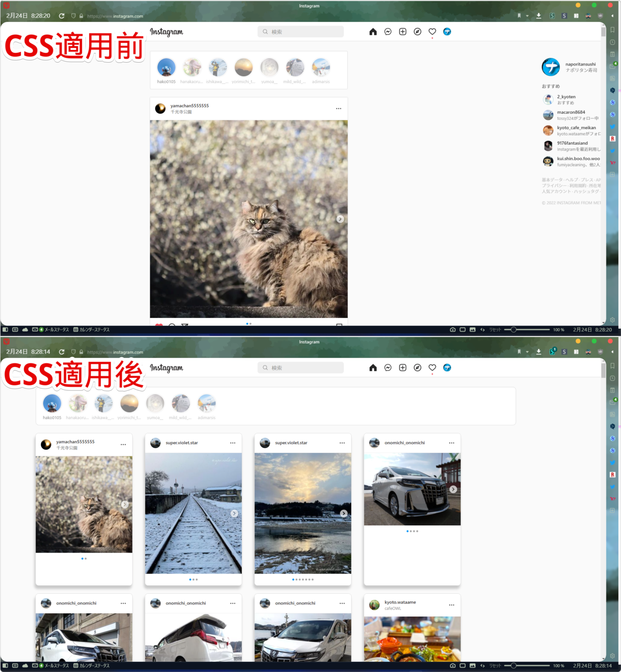Adjust zoom slider in top status bar
621x672 pixels.
click(x=527, y=330)
